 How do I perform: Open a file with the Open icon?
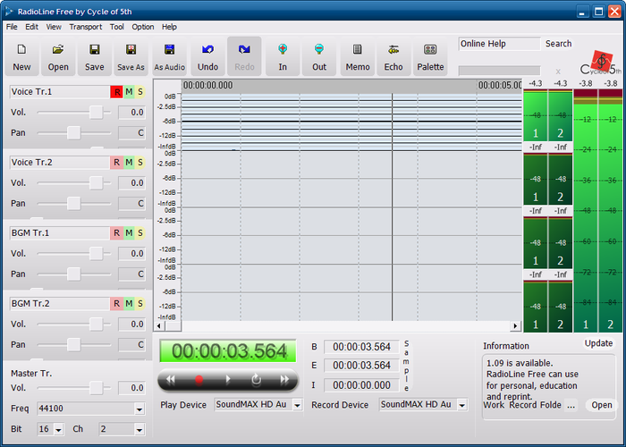pos(58,57)
